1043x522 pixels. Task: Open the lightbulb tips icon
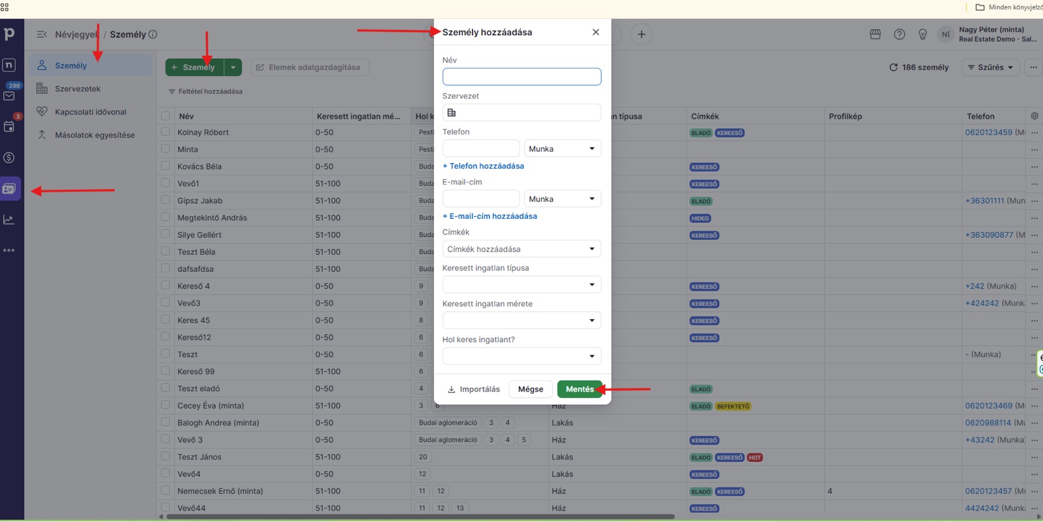[x=922, y=35]
